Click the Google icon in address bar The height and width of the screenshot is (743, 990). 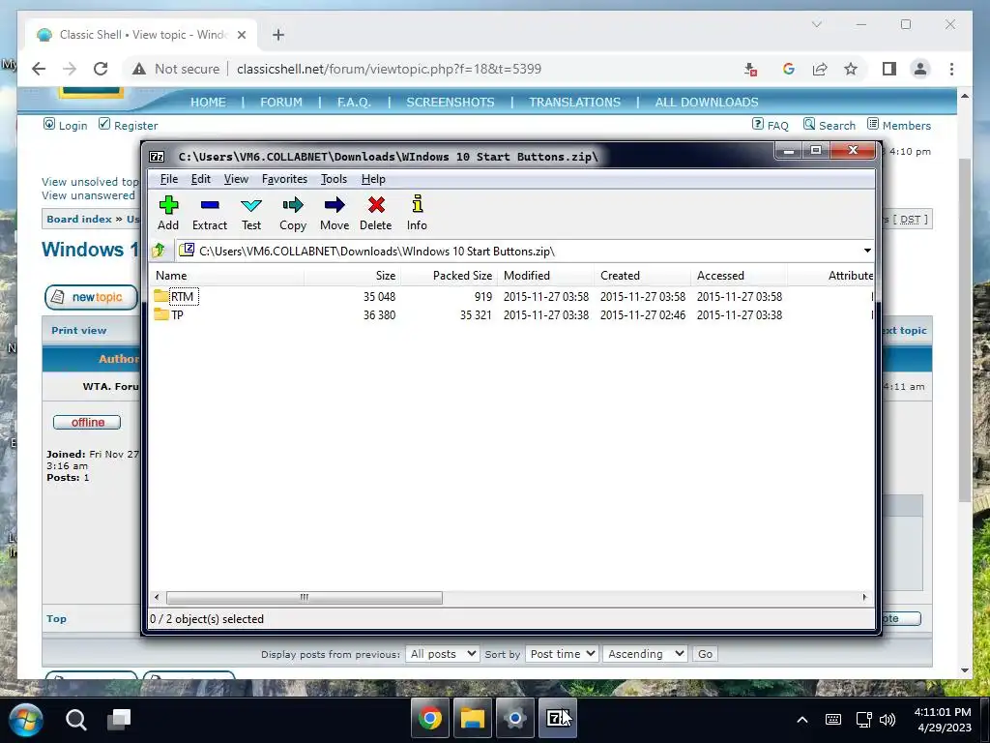click(x=789, y=69)
